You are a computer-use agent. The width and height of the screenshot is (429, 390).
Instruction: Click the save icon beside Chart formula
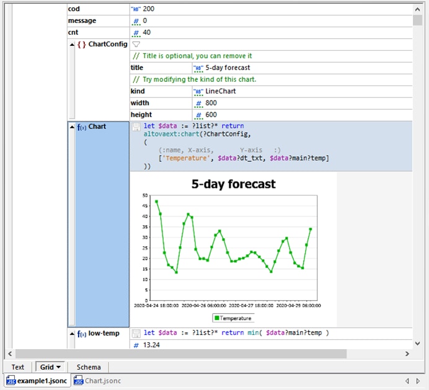[x=136, y=126]
